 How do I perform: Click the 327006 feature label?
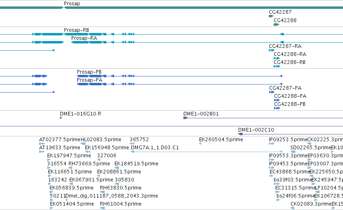(x=107, y=156)
